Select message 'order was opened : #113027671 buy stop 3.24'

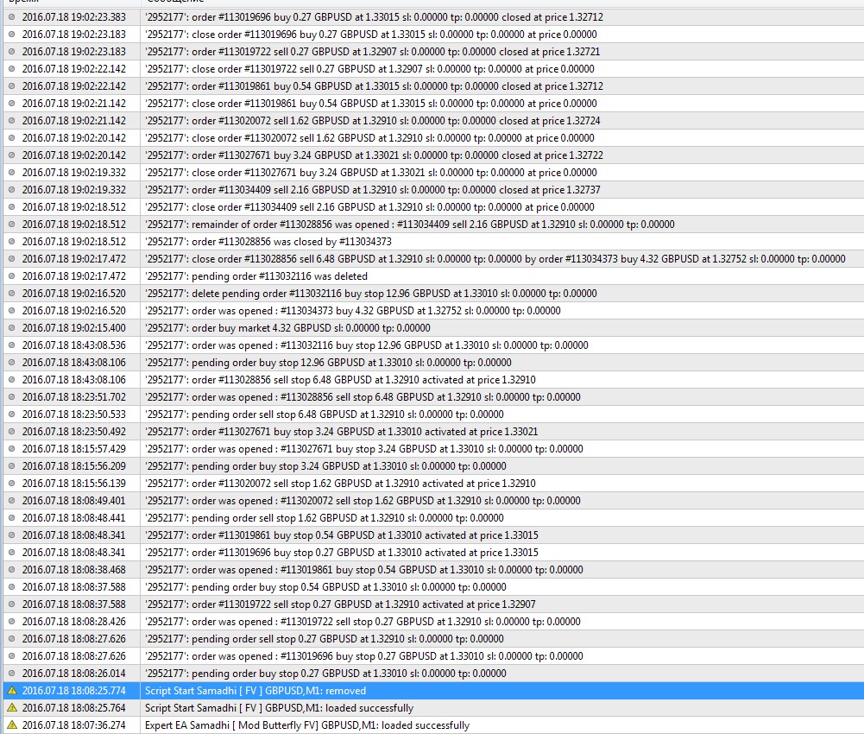point(363,449)
